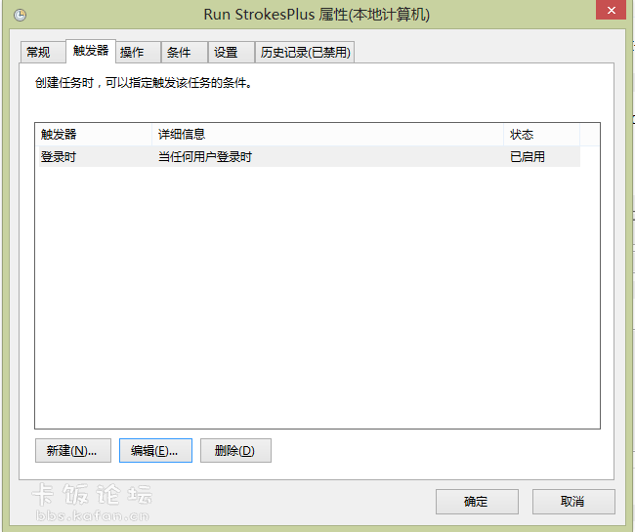The width and height of the screenshot is (635, 532).
Task: Go to the 条件 tab
Action: pos(185,52)
